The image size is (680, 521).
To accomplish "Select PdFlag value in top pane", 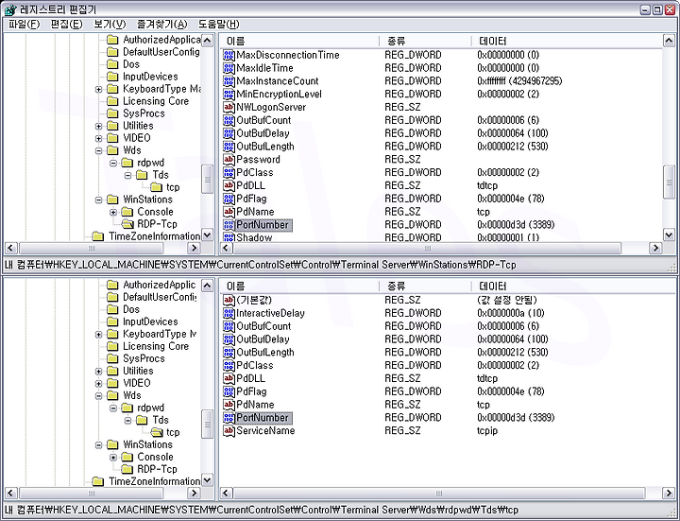I will (x=251, y=199).
